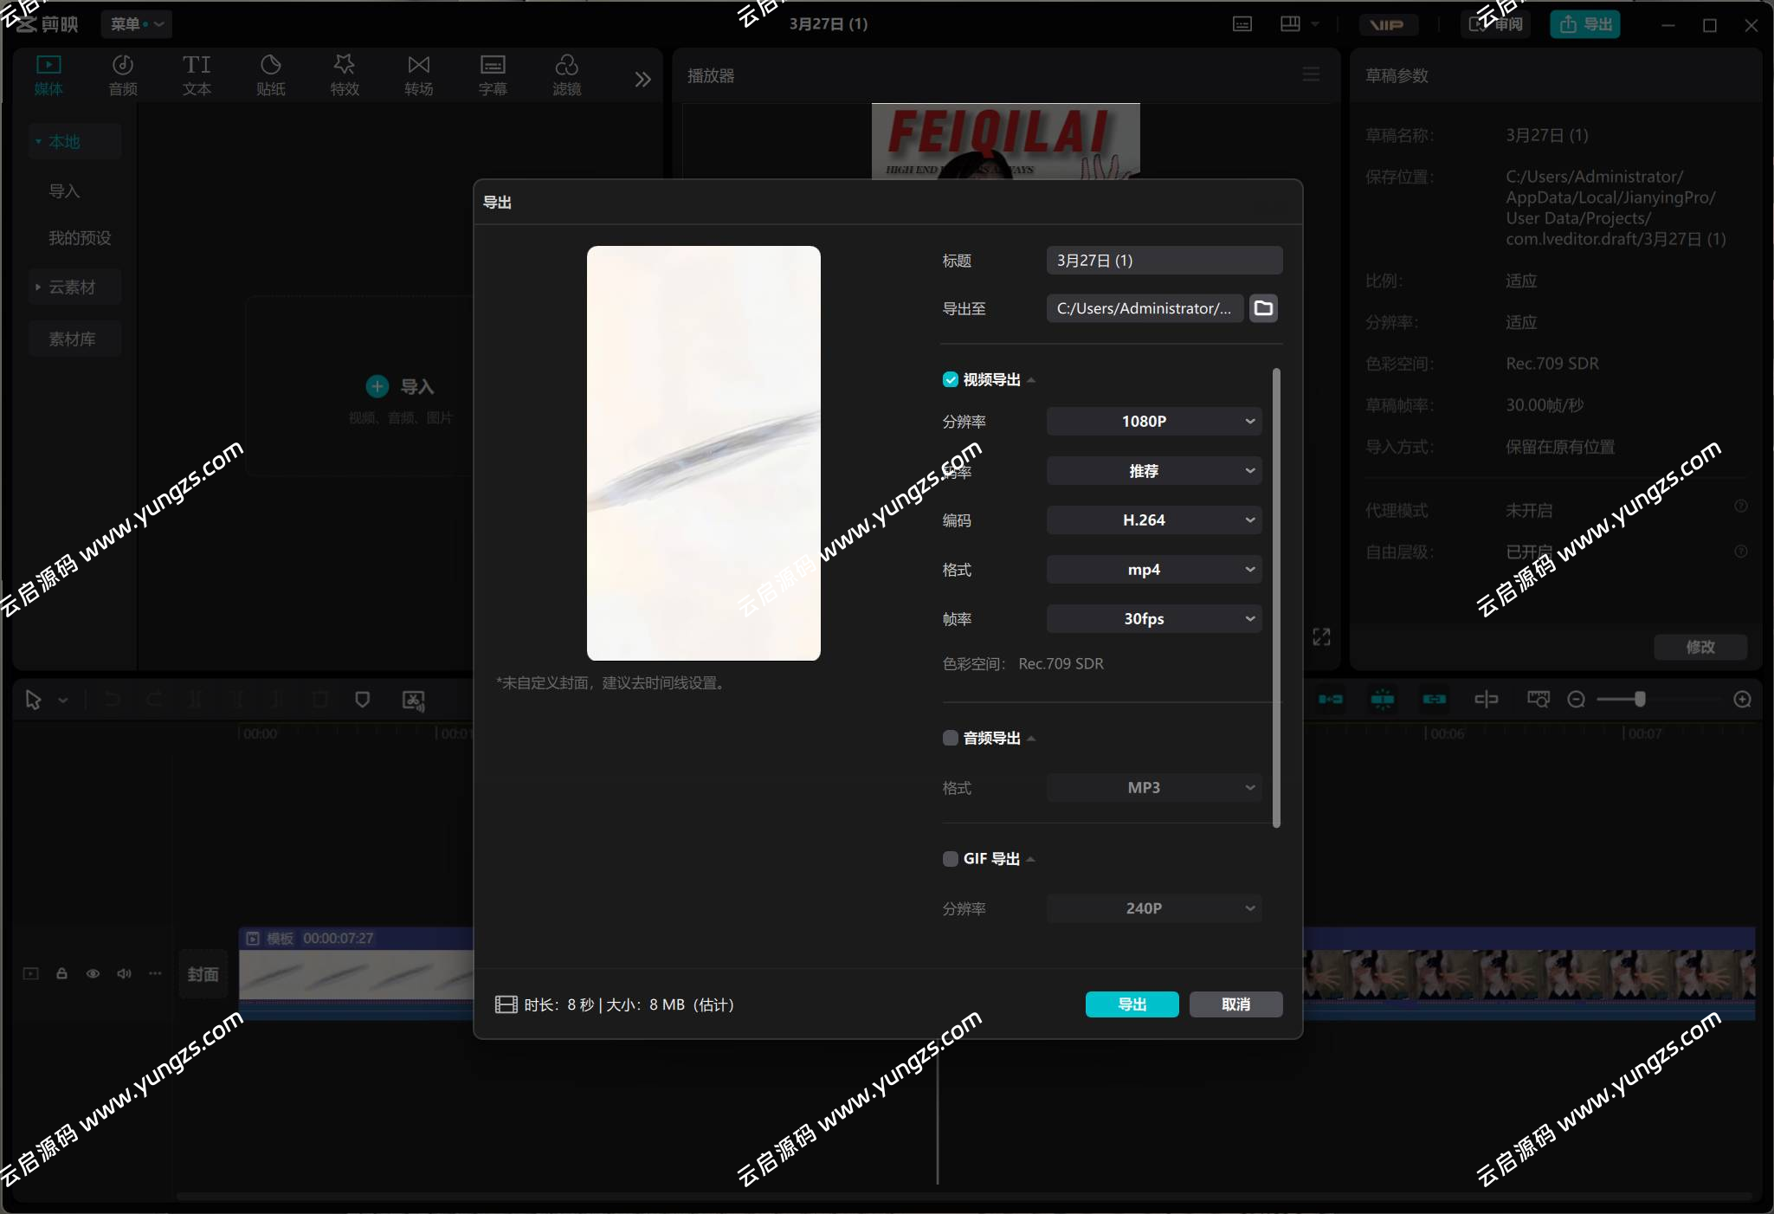Click the timeline zoom-in magnifier icon

coord(1741,699)
